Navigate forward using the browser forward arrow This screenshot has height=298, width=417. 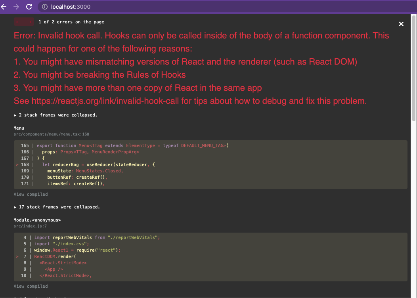pyautogui.click(x=16, y=7)
